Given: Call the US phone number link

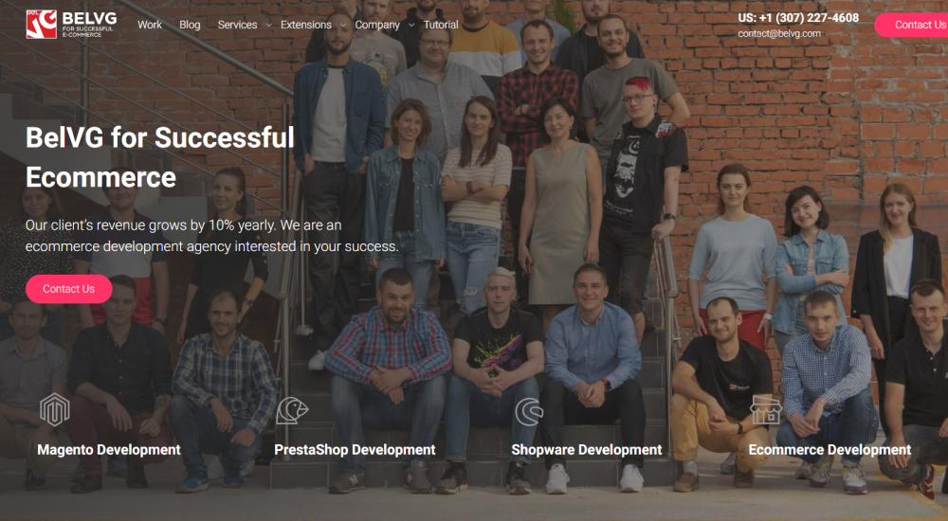Looking at the screenshot, I should click(798, 18).
